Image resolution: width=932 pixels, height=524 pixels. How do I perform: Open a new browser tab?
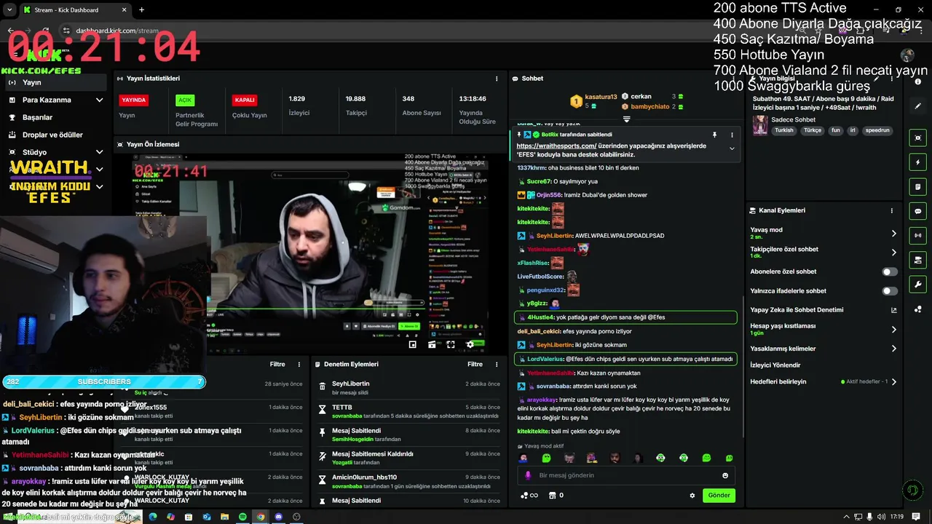(x=141, y=10)
